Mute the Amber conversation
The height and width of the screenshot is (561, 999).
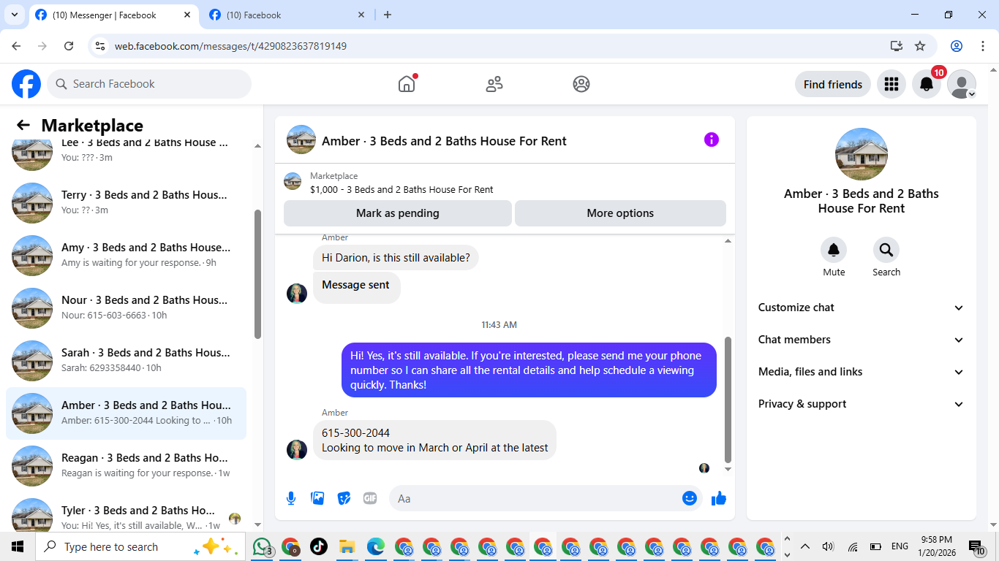pyautogui.click(x=834, y=251)
